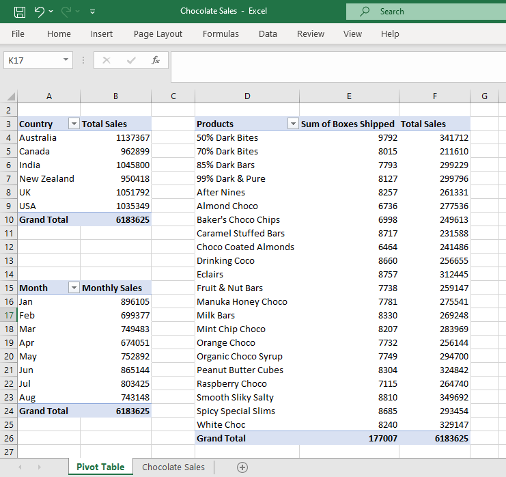Viewport: 506px width, 477px height.
Task: Select column E header
Action: tap(349, 96)
